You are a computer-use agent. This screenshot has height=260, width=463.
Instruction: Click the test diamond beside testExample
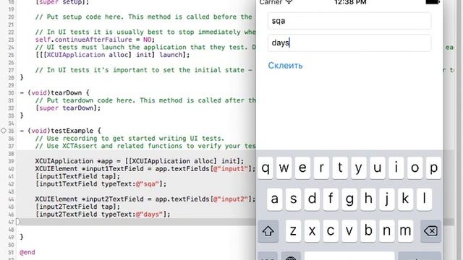(3, 131)
